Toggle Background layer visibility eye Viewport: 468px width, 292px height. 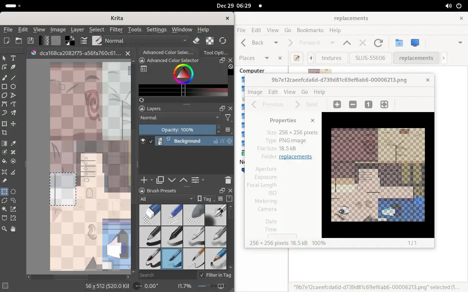[x=143, y=141]
